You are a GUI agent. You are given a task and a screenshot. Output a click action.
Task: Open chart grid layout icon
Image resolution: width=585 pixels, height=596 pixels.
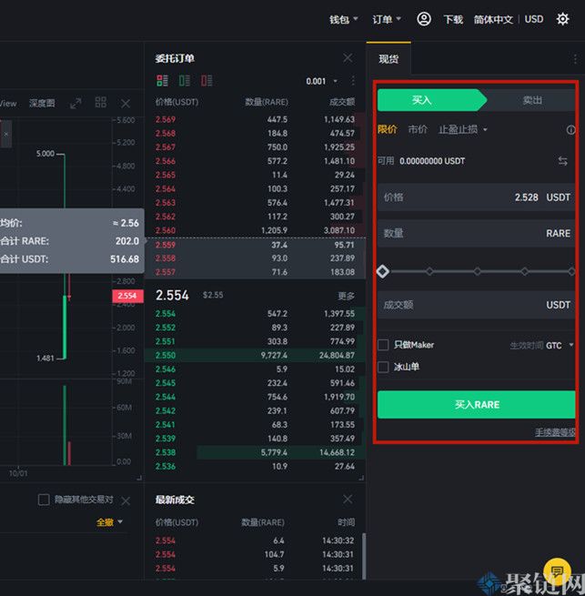[101, 102]
